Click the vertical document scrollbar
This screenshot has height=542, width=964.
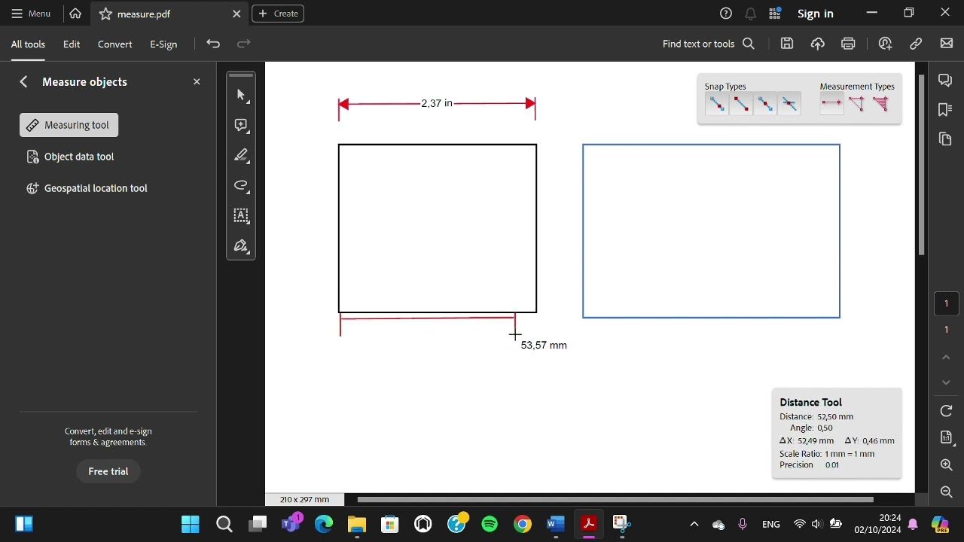click(x=921, y=165)
